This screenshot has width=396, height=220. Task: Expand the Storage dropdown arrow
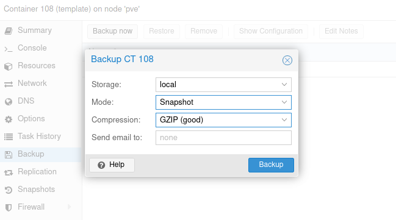pyautogui.click(x=284, y=85)
